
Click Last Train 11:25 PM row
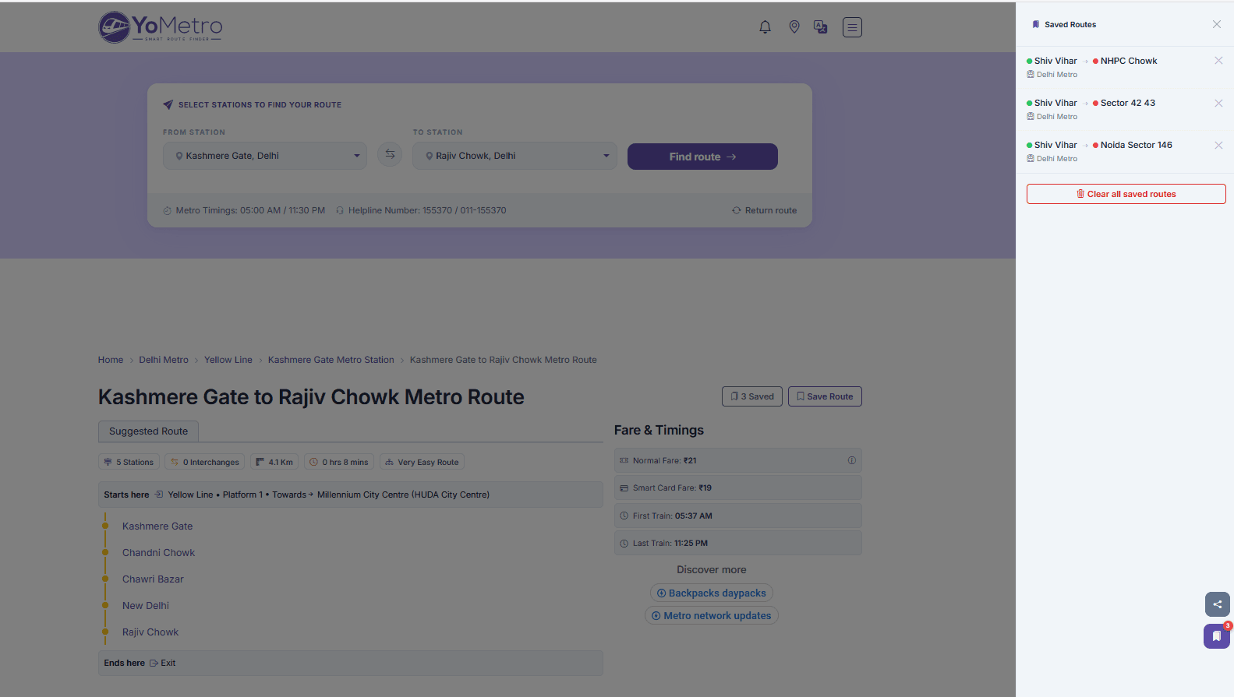tap(737, 543)
